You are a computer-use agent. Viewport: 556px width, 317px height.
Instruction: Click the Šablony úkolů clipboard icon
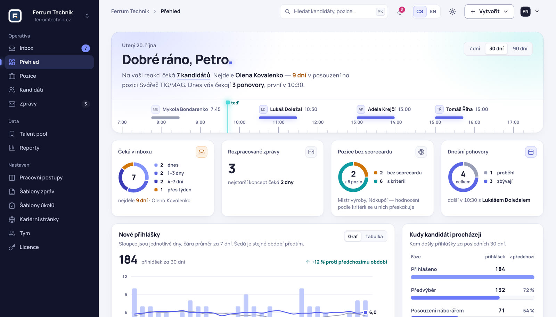coord(12,205)
